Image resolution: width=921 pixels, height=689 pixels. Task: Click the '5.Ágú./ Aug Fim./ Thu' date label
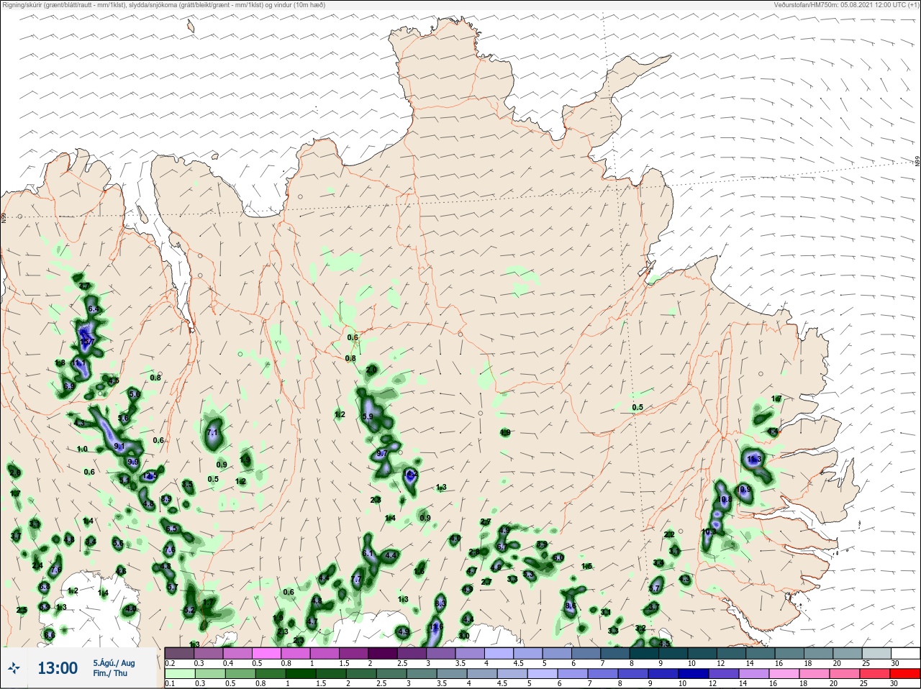(x=113, y=668)
